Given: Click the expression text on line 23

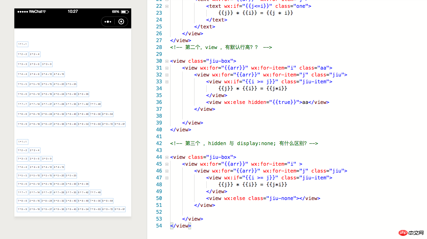Looking at the screenshot, I should 256,13.
